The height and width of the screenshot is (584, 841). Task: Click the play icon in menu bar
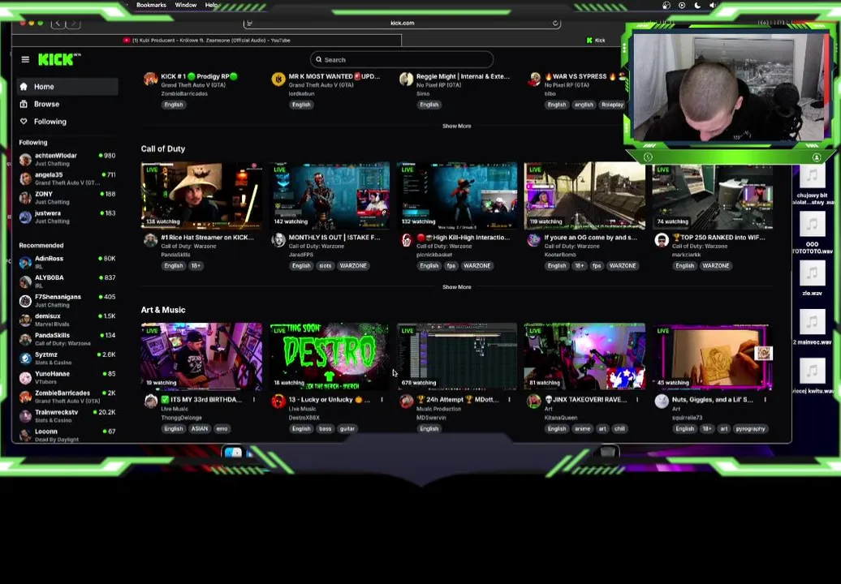pyautogui.click(x=682, y=6)
